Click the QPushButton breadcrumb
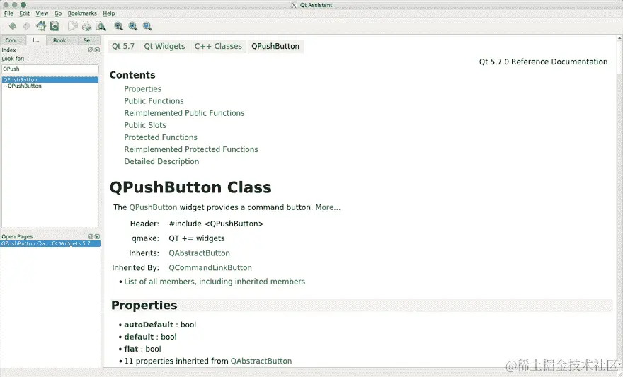The image size is (623, 377). coord(275,46)
